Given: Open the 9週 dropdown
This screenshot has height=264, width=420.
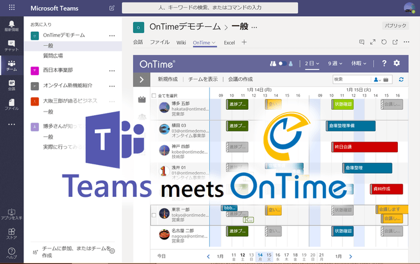Looking at the screenshot, I should click(x=335, y=63).
